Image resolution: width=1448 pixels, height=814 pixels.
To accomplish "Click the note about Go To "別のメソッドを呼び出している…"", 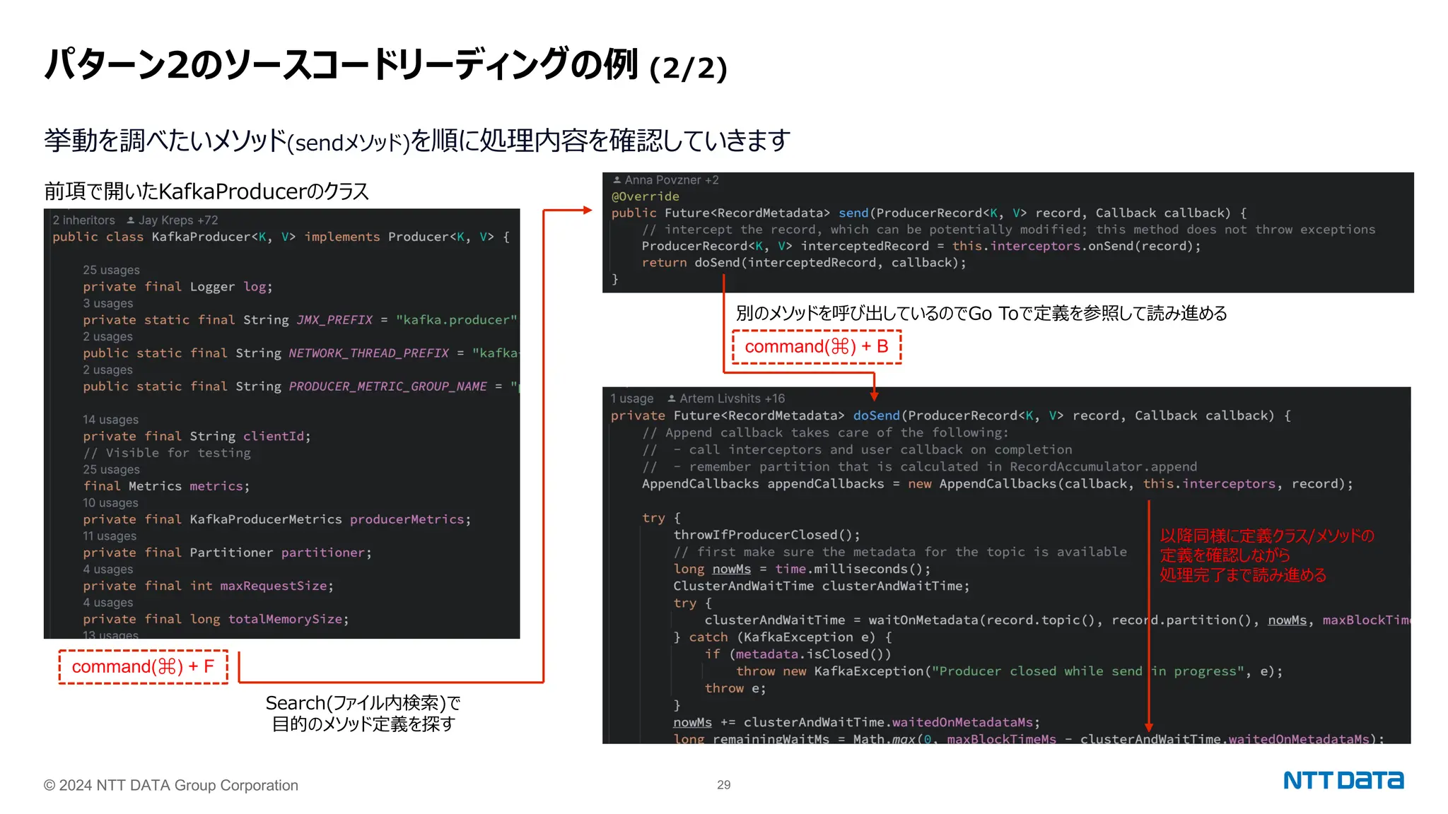I will (981, 313).
